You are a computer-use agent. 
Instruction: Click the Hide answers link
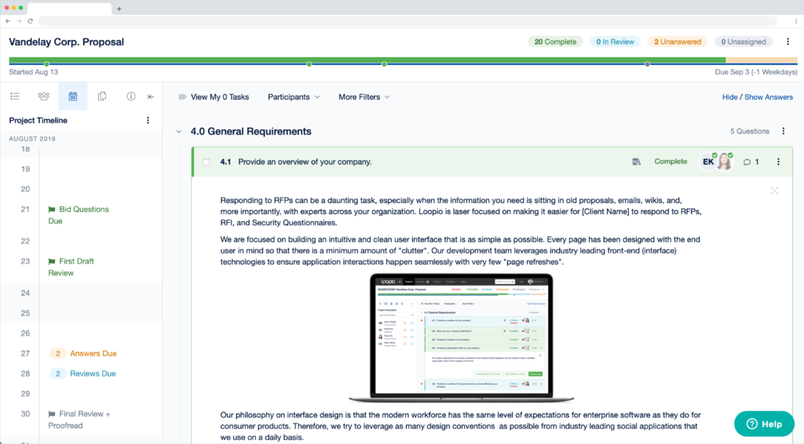click(729, 96)
